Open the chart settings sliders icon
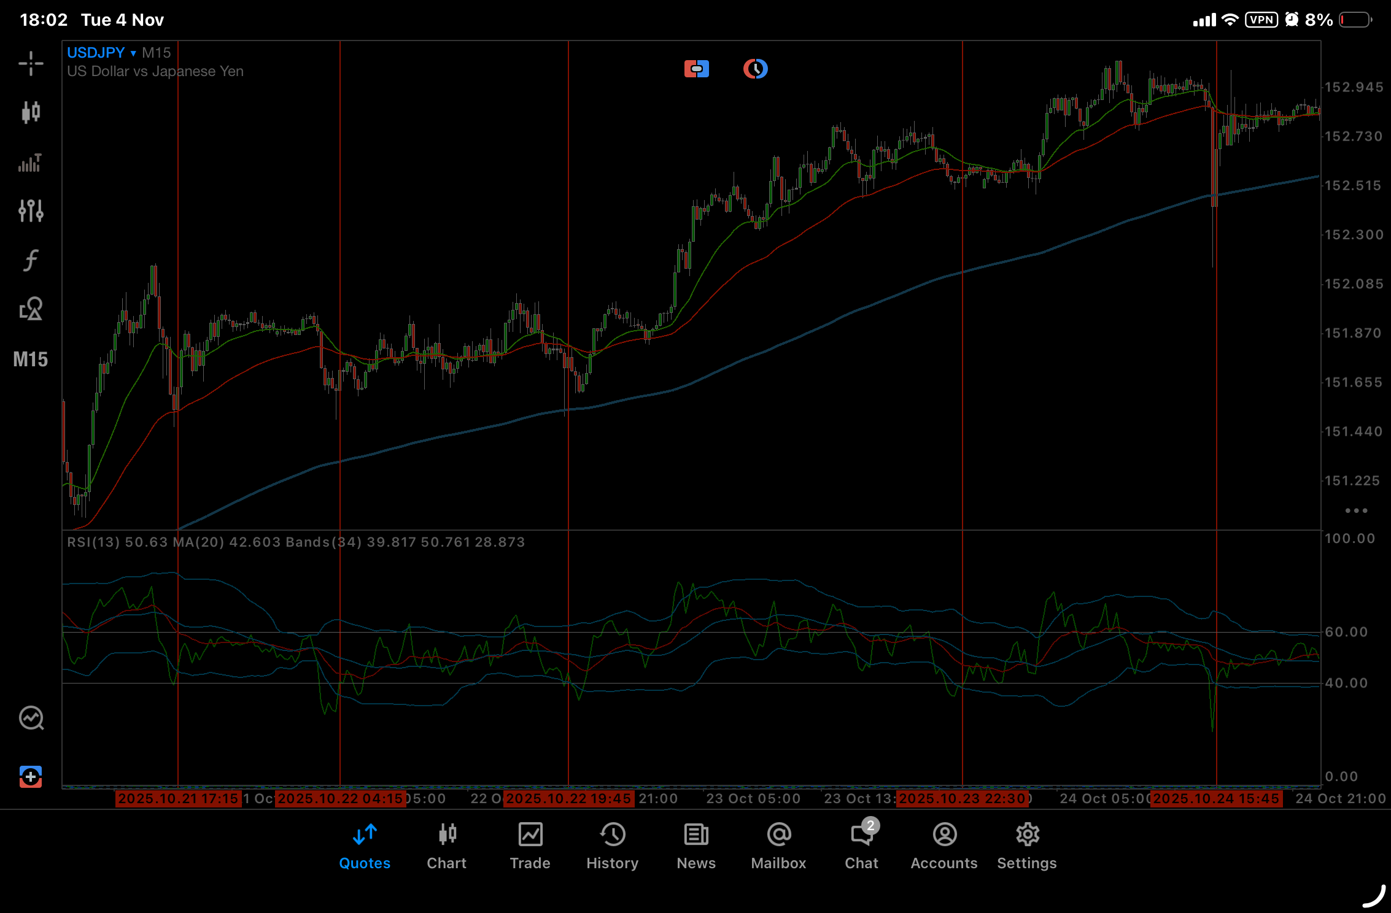The image size is (1391, 913). point(31,210)
